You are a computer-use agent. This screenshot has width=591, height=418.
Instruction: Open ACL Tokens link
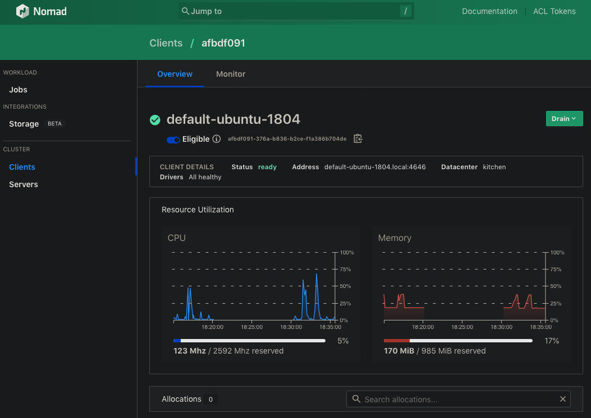tap(554, 11)
